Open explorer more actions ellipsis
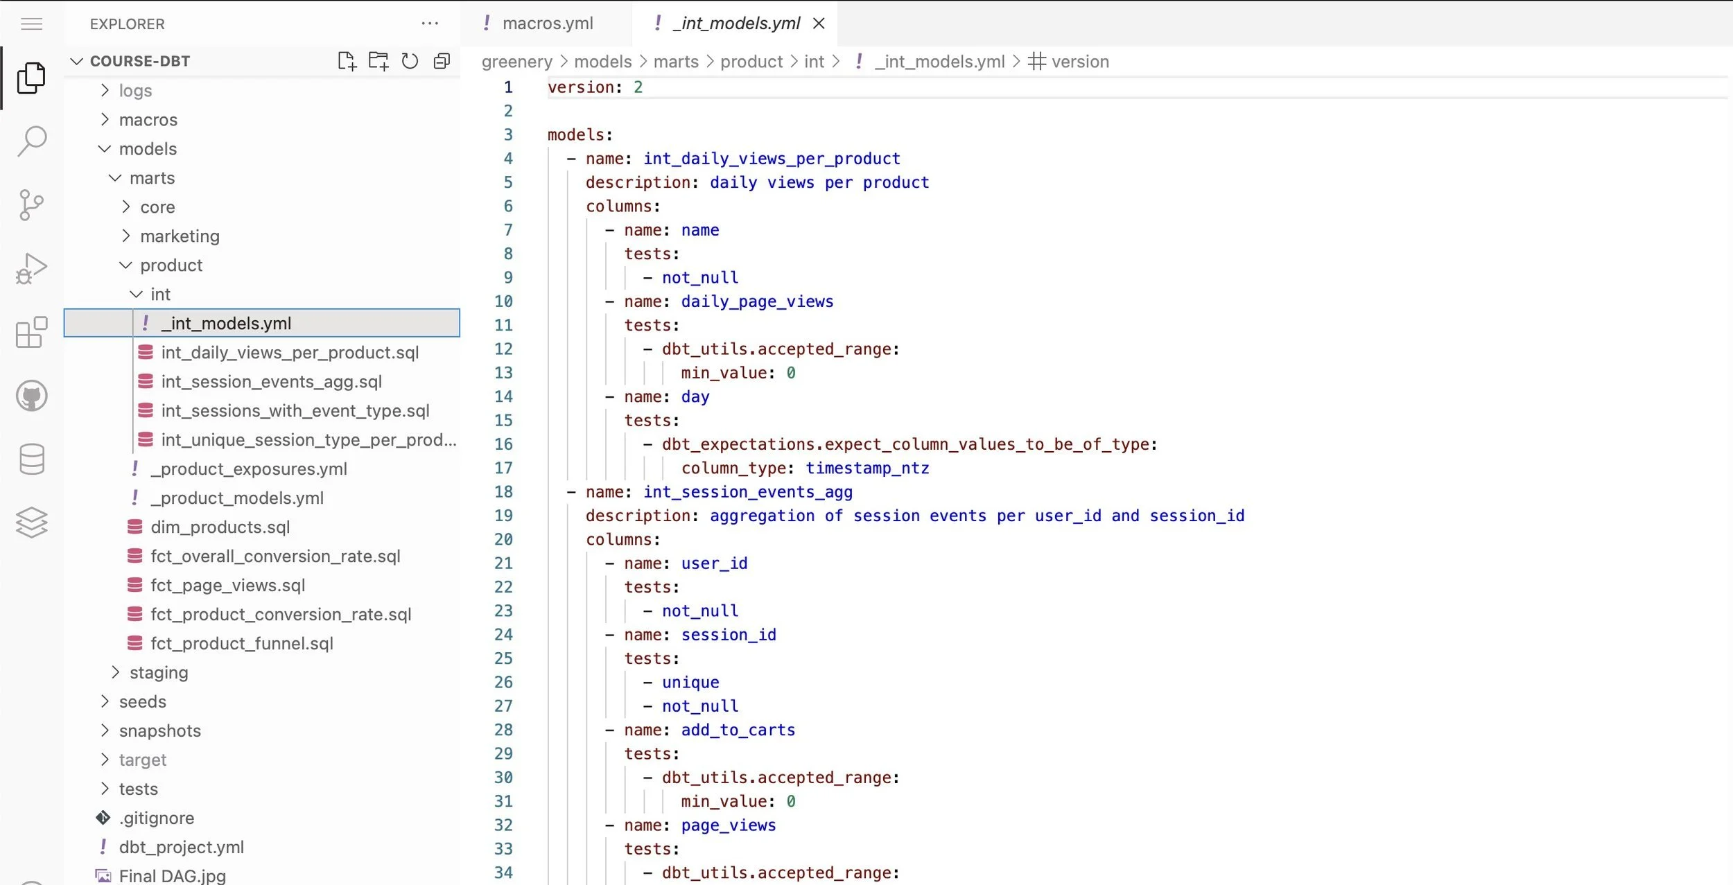This screenshot has width=1733, height=885. point(430,24)
